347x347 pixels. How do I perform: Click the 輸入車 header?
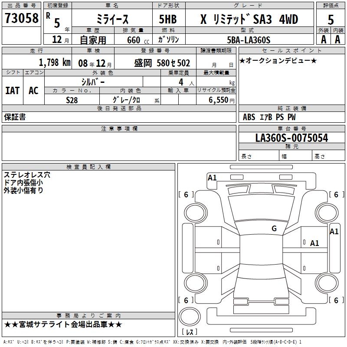pyautogui.click(x=178, y=90)
